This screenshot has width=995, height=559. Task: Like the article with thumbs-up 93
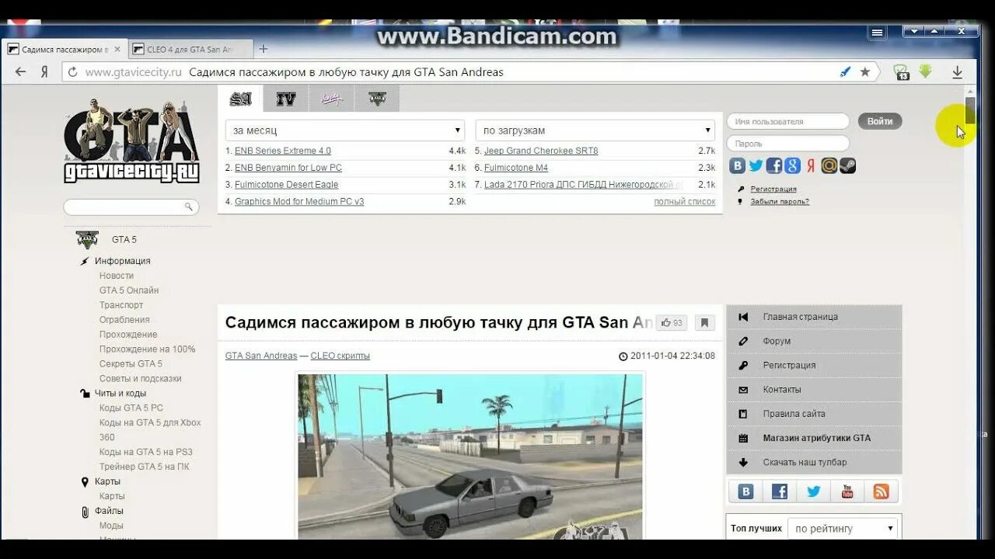672,323
